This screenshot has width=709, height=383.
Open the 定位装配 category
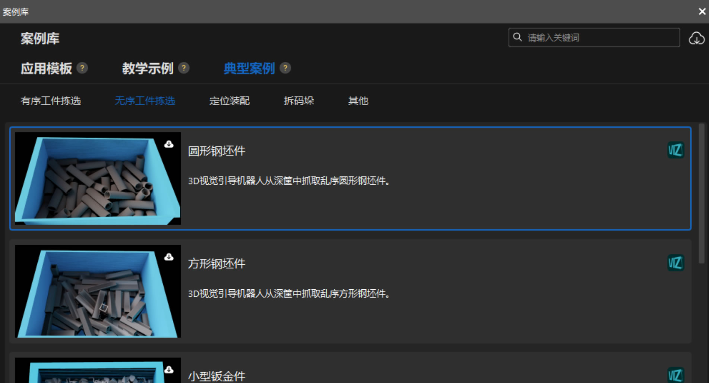(230, 101)
